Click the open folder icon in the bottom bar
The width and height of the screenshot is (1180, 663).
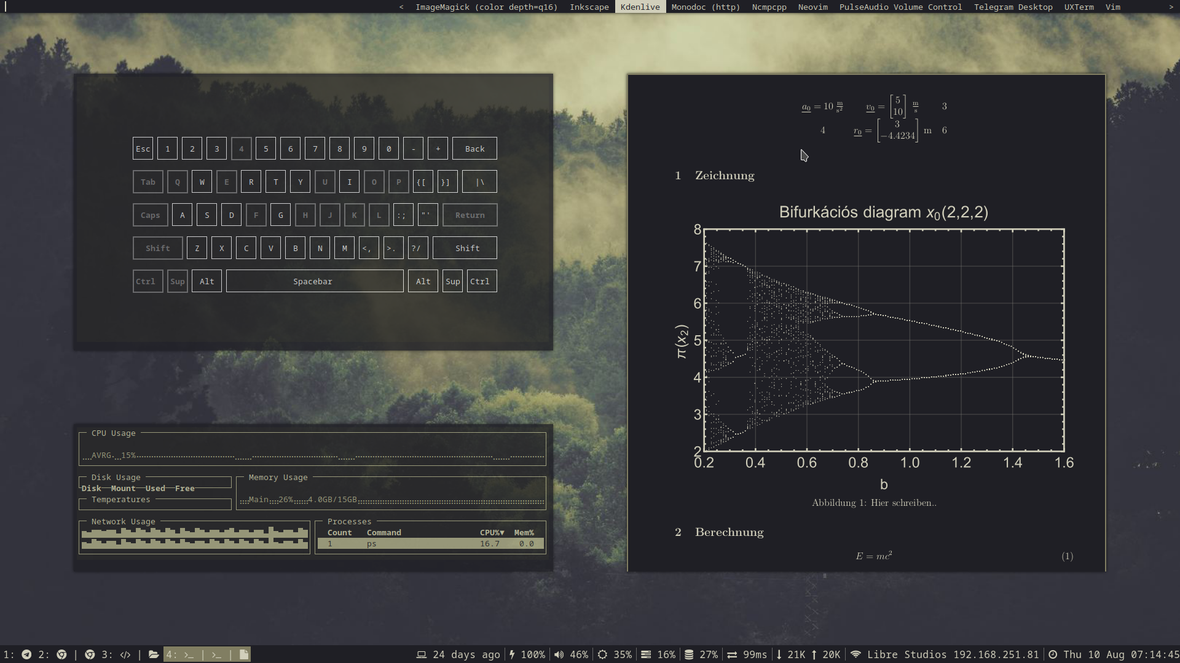click(154, 654)
